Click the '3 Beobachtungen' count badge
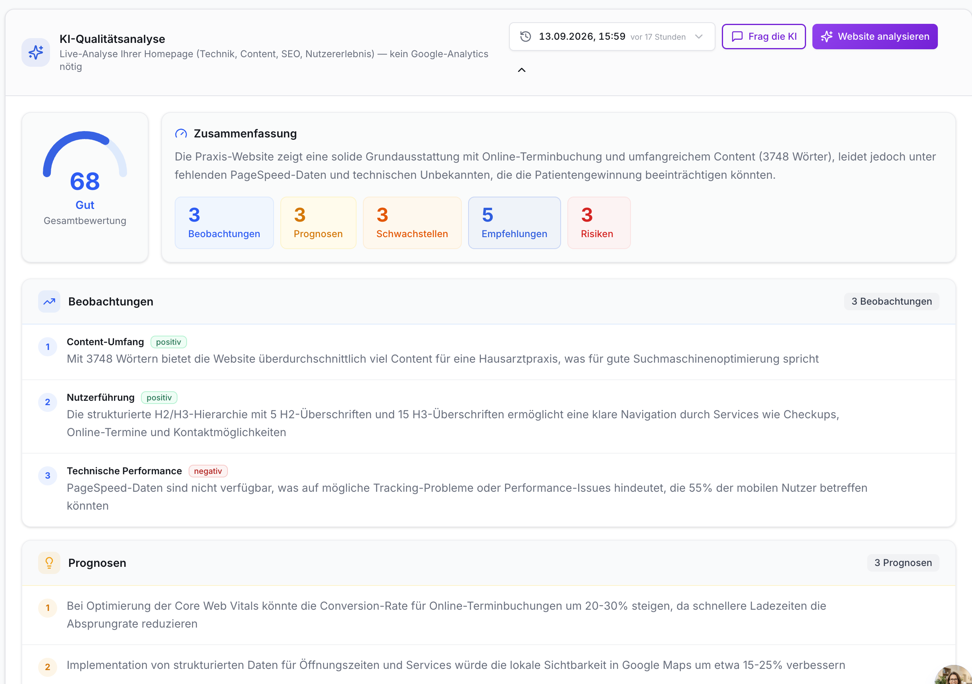 click(x=891, y=301)
